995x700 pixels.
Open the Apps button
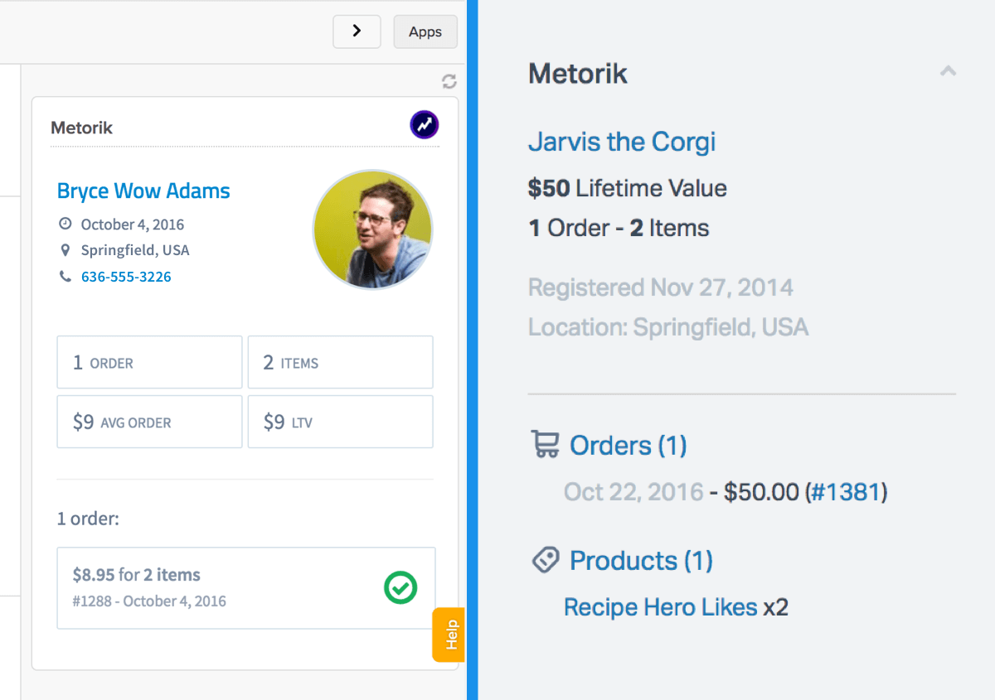[x=425, y=31]
